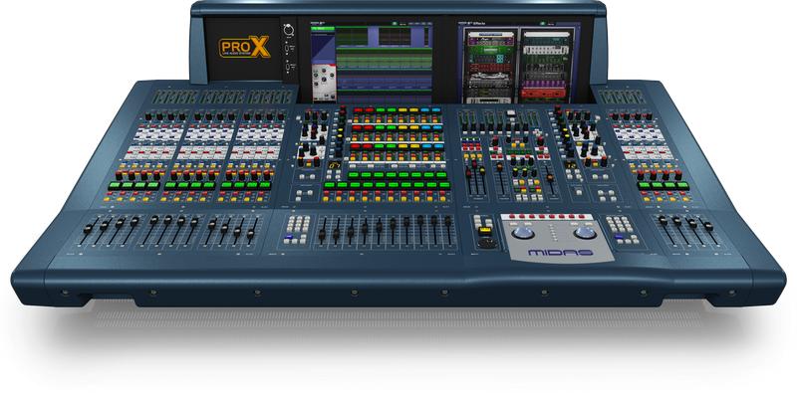
Task: Open the left rack in the Effects display
Action: coord(490,65)
